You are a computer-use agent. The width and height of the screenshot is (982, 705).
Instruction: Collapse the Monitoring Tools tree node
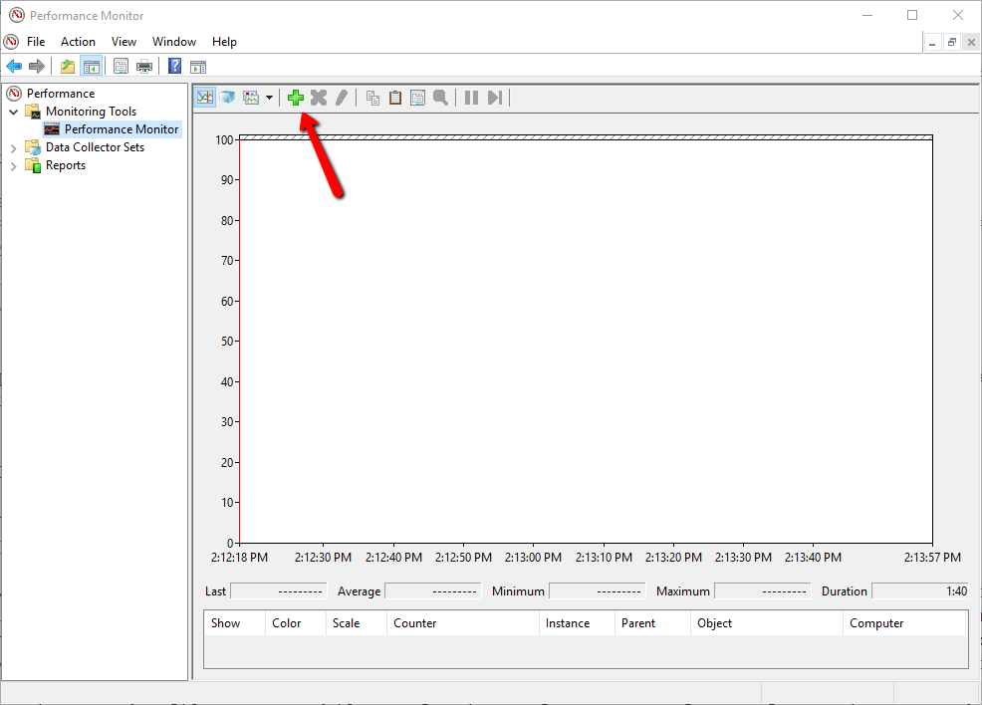coord(14,112)
